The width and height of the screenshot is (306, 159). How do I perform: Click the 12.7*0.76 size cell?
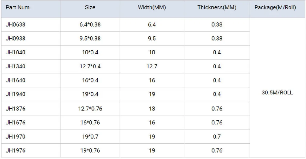90,109
